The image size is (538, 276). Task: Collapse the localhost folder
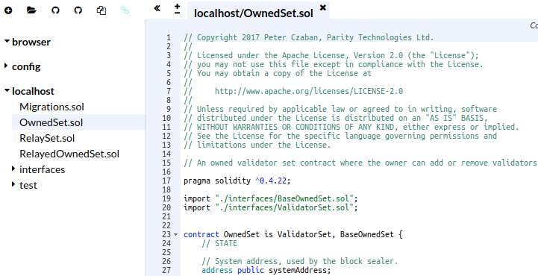pos(7,90)
